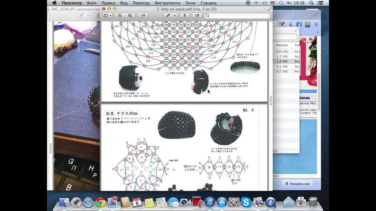Open Notification Center in menu bar
Image resolution: width=376 pixels, height=211 pixels.
[x=320, y=3]
